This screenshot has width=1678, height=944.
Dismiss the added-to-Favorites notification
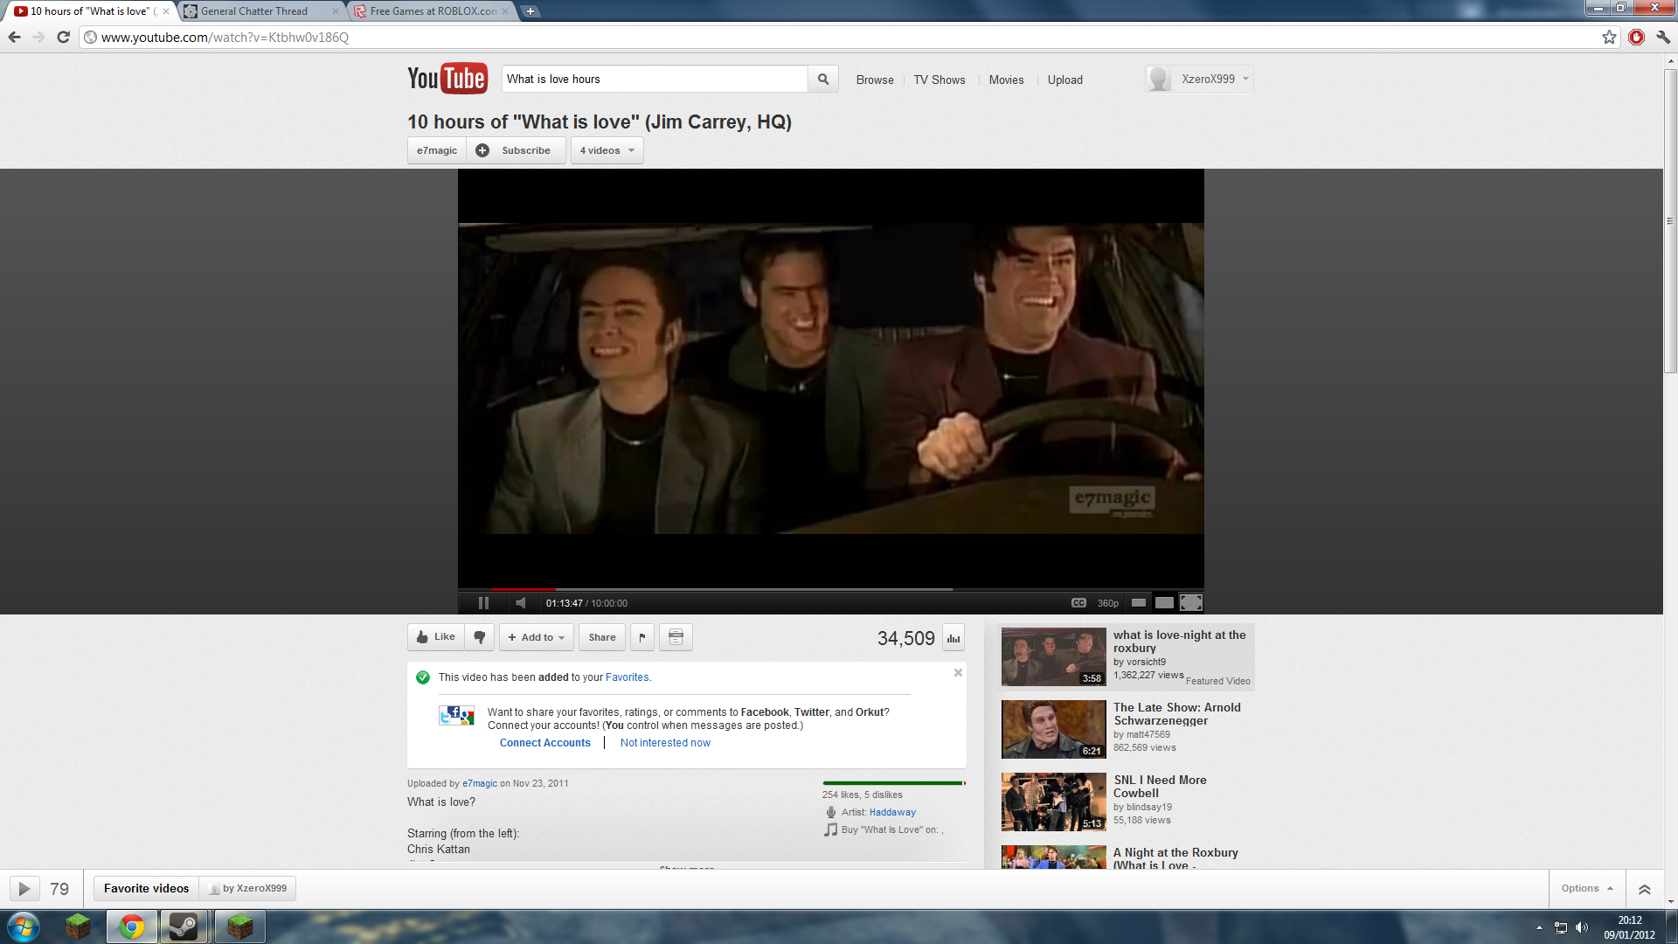[958, 672]
